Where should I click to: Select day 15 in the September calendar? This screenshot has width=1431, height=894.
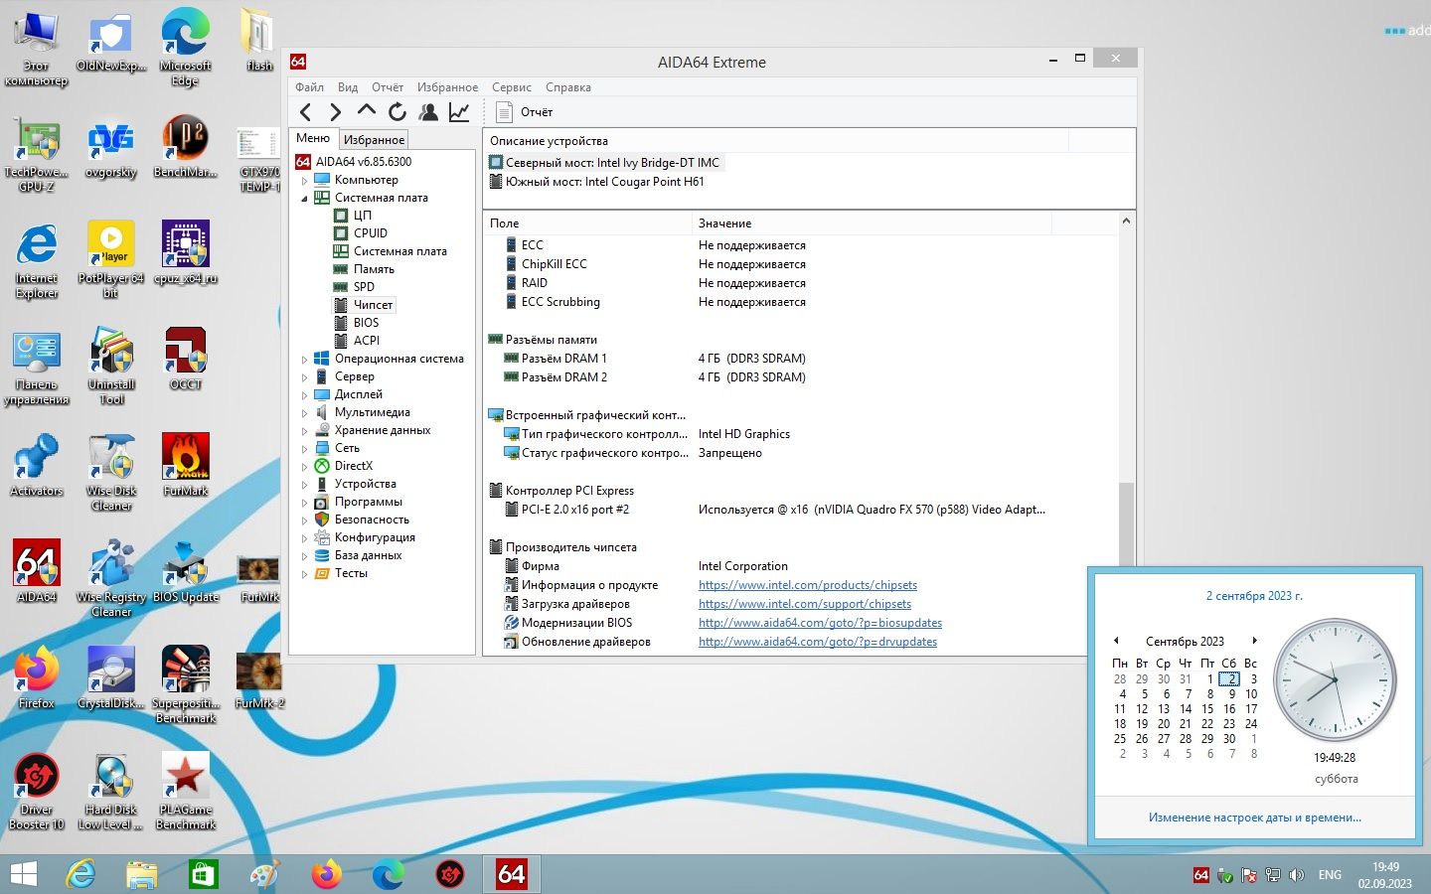(1207, 709)
